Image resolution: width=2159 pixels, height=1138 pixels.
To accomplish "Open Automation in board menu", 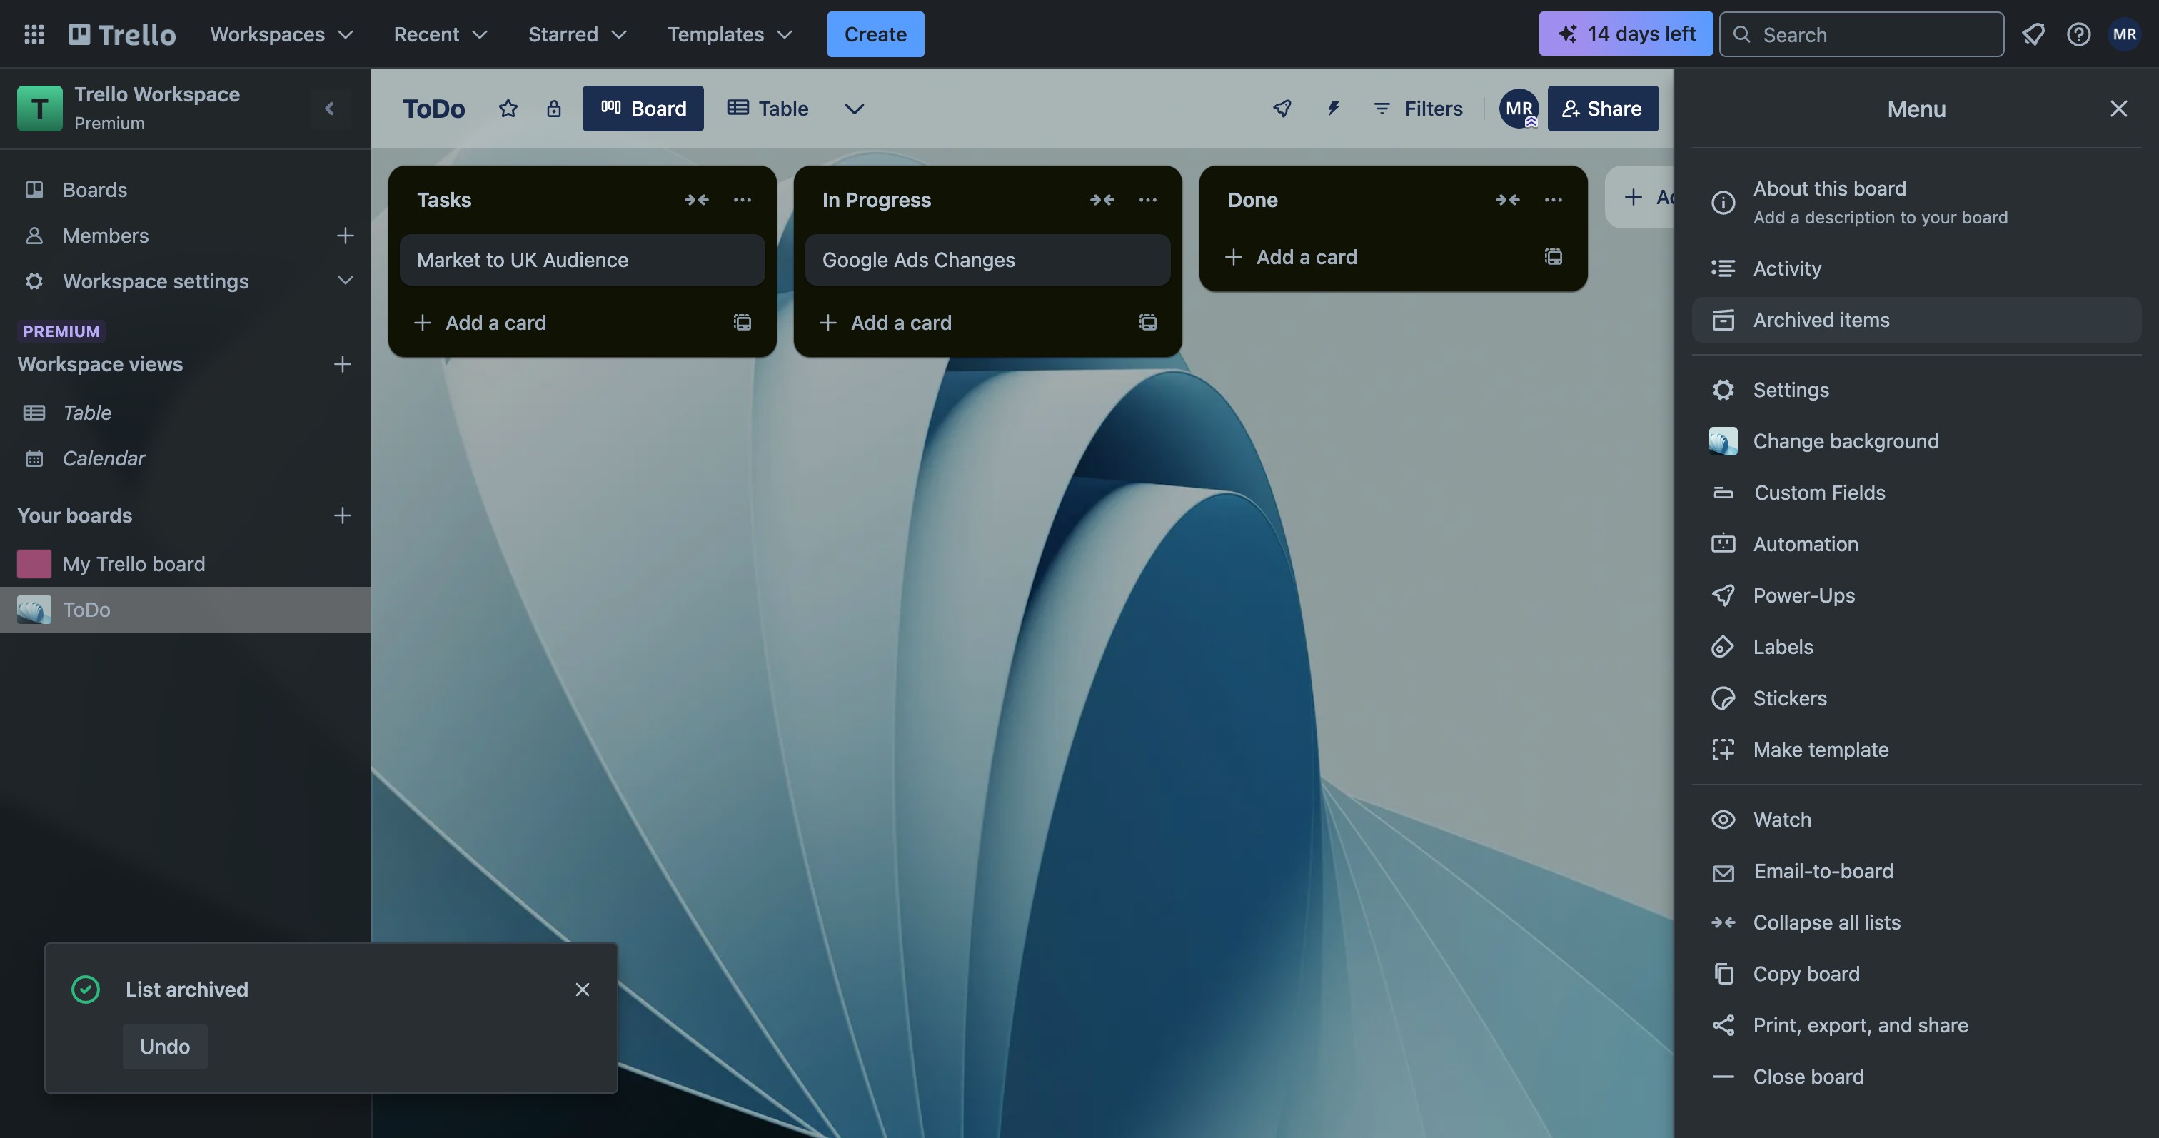I will click(x=1916, y=545).
